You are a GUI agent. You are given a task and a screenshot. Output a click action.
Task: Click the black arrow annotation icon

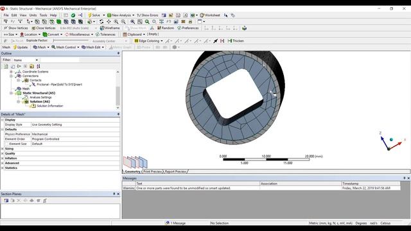pyautogui.click(x=216, y=41)
